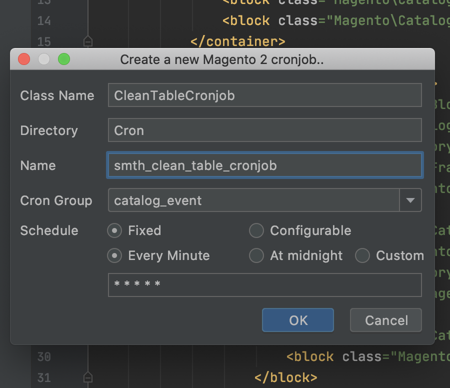Close the dialog with the red button
Image resolution: width=450 pixels, height=388 pixels.
click(24, 59)
